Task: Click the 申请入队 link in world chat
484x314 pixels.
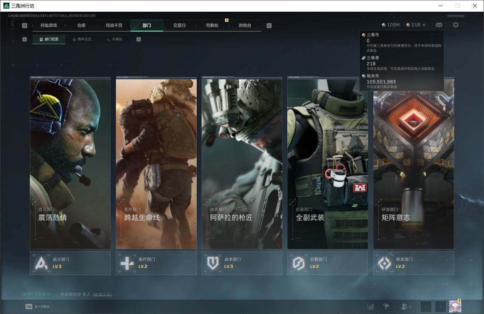Action: pos(102,294)
